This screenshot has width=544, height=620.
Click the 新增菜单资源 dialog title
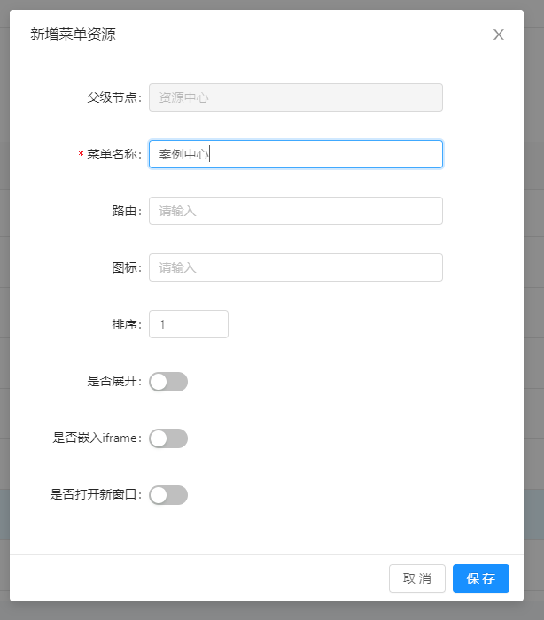(74, 35)
